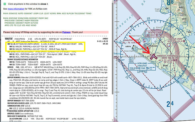Click the scrollbar down arrow of info panel
This screenshot has height=122, width=195.
[x=112, y=120]
